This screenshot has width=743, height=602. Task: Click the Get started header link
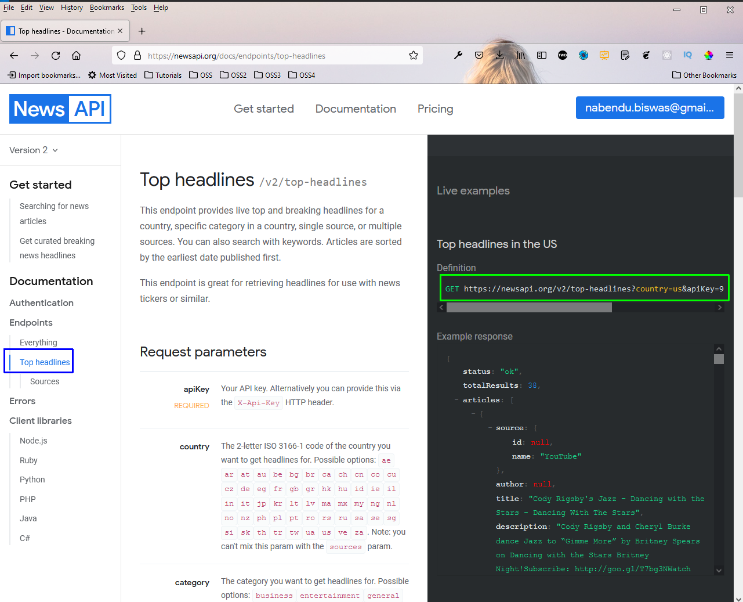pos(264,109)
